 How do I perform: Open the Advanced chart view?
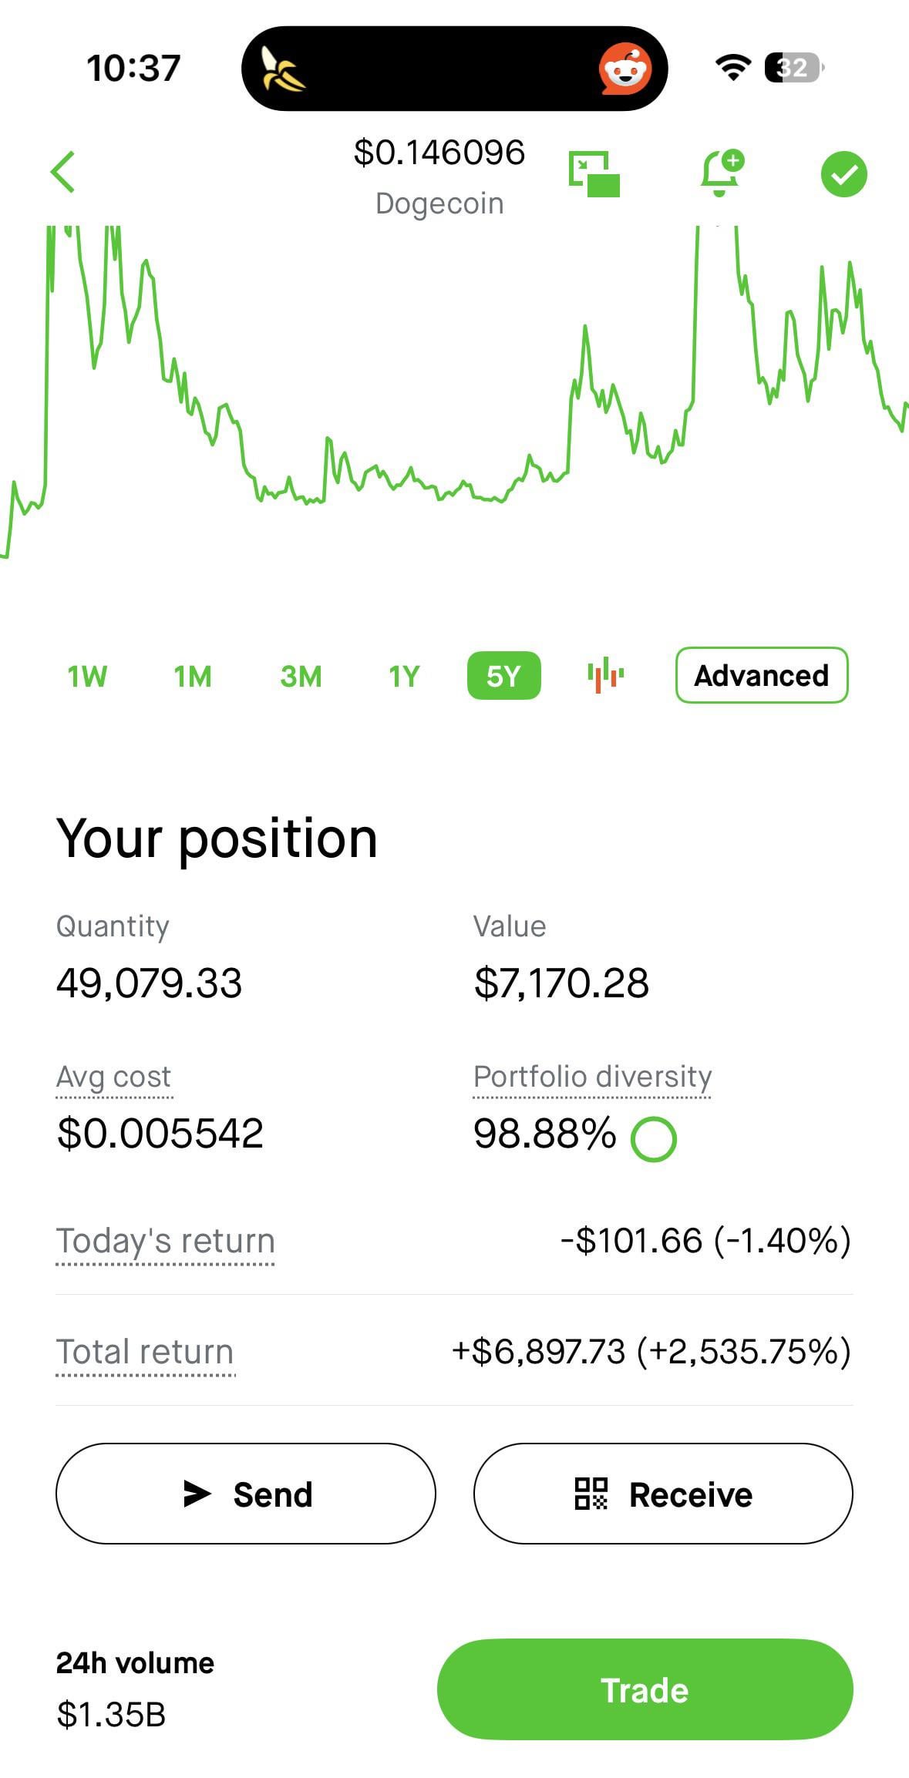pos(761,675)
